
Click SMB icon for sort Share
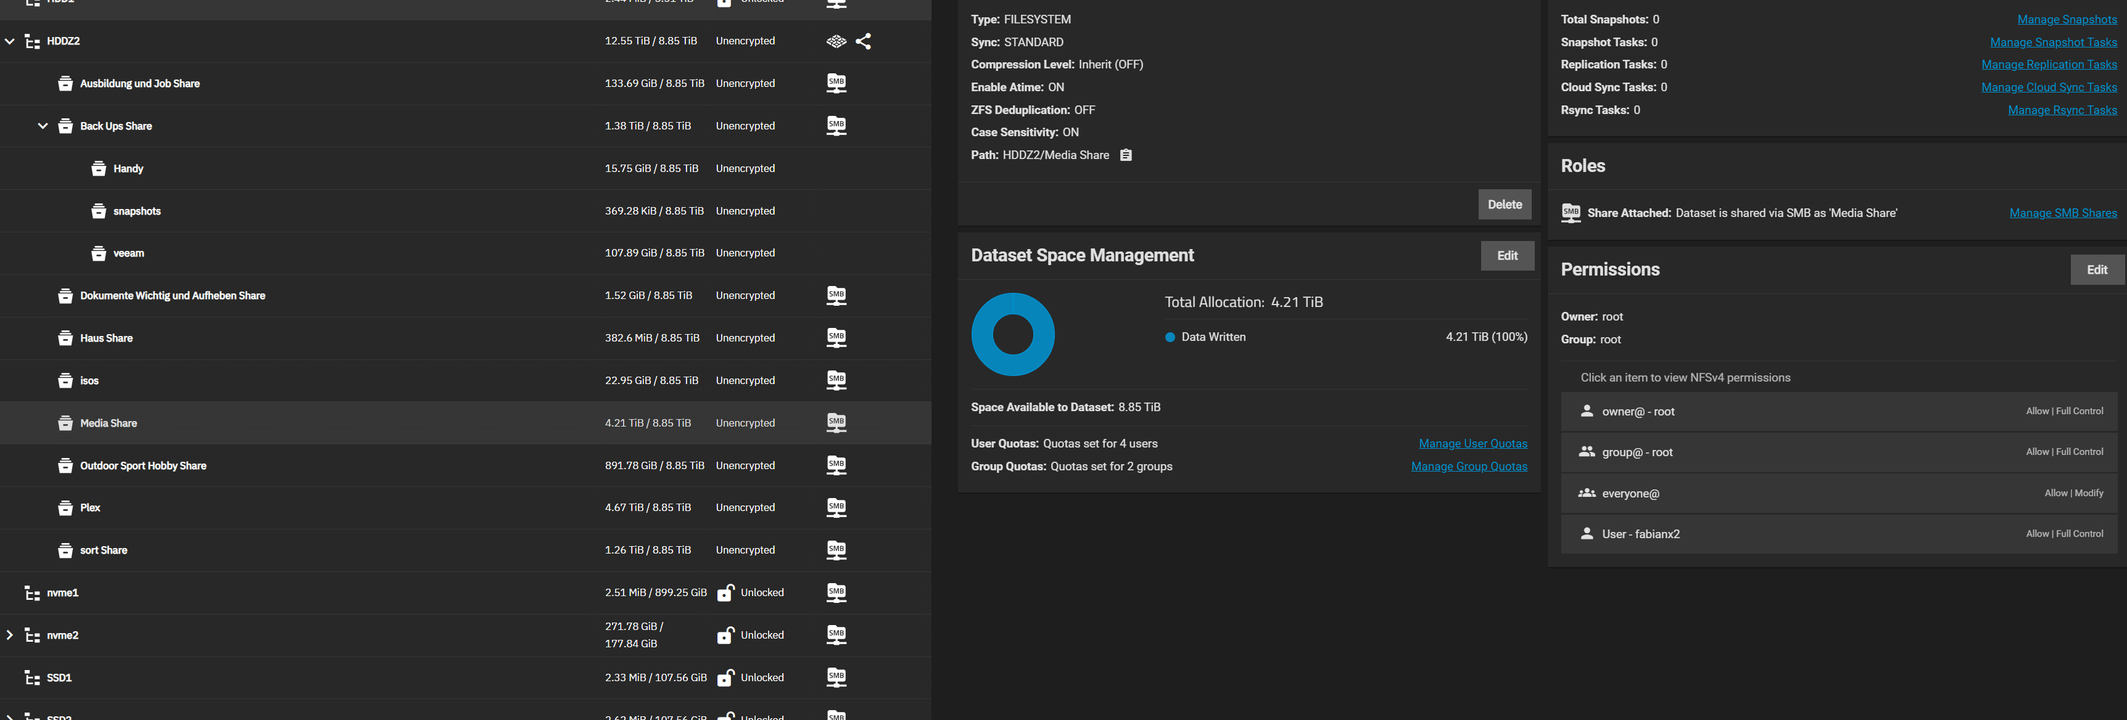[x=836, y=550]
